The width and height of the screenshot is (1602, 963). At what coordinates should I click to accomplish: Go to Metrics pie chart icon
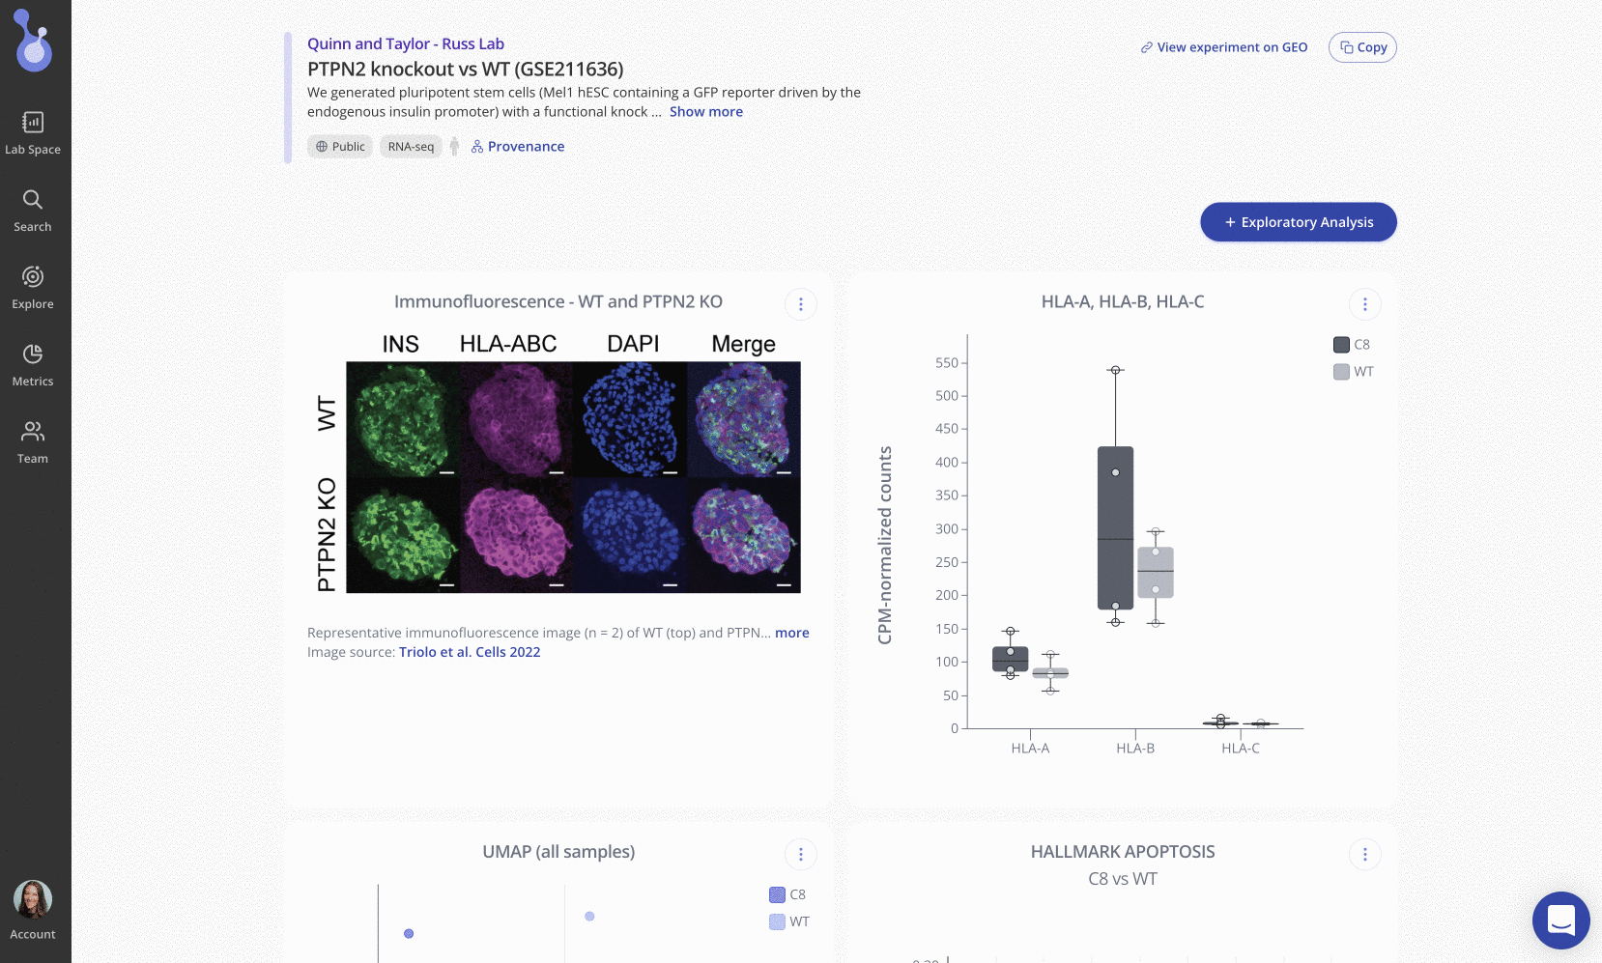[33, 354]
